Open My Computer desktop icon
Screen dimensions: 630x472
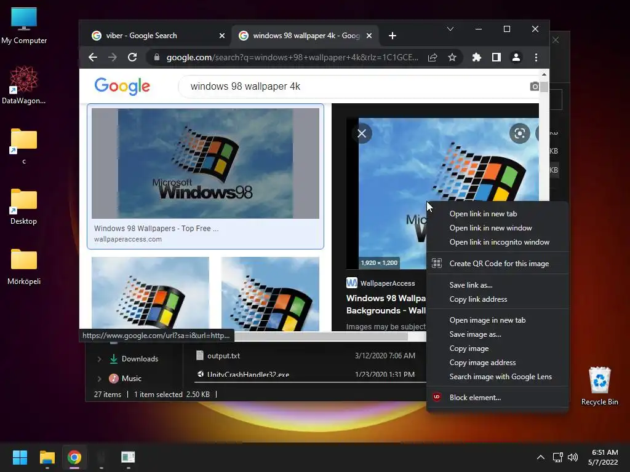24,26
